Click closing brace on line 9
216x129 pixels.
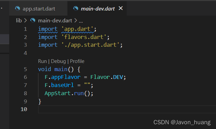click(x=40, y=102)
